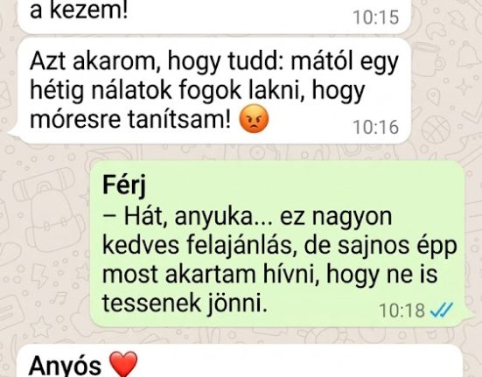Click the text 'móresre tanítsam!'
Viewport: 482px width, 377px height.
coord(130,120)
